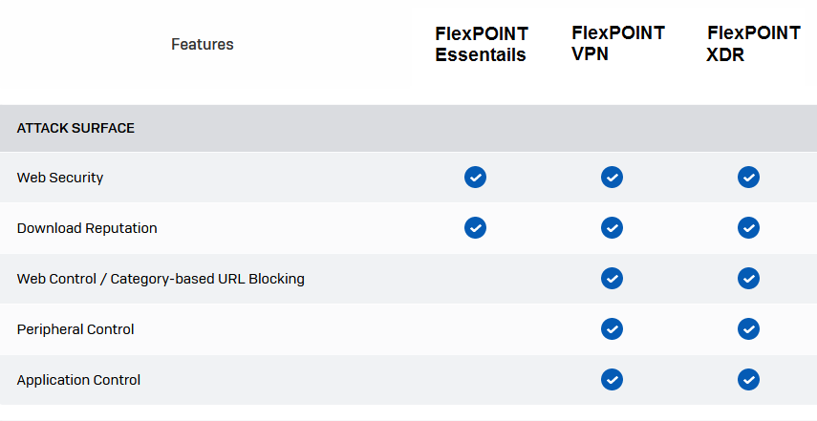
Task: Click the FlexPOINT Essentials column header
Action: coord(482,44)
